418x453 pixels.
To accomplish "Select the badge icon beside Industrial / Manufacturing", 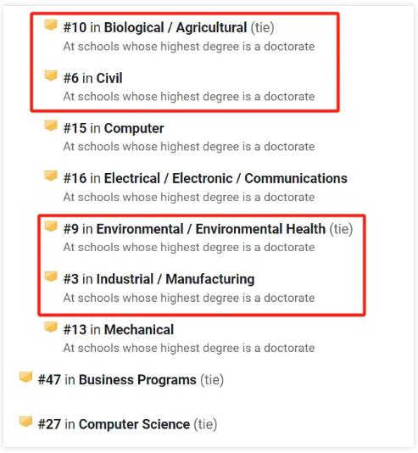I will coord(51,277).
